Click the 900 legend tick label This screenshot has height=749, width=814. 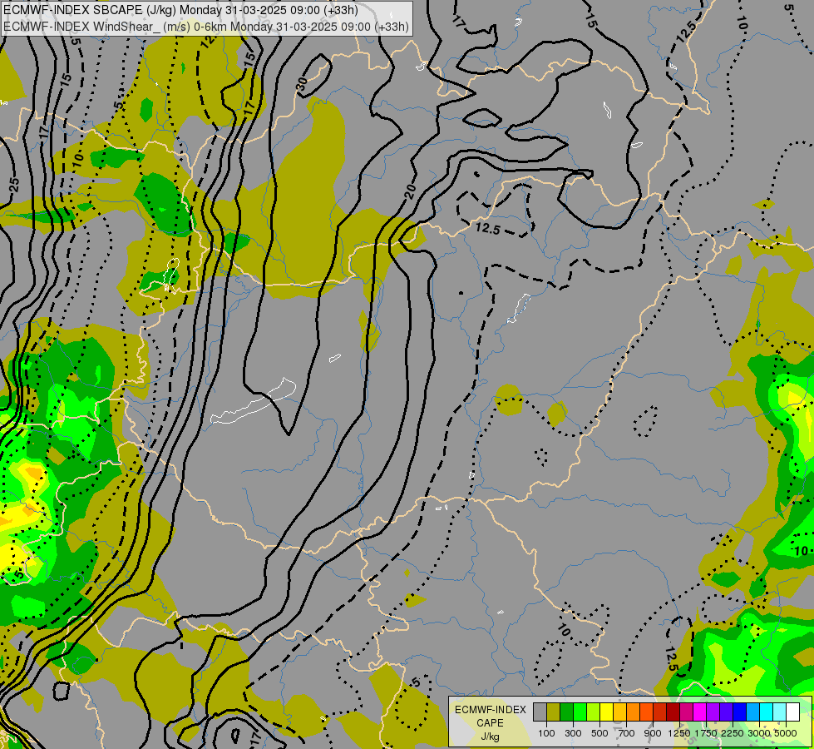[x=653, y=733]
